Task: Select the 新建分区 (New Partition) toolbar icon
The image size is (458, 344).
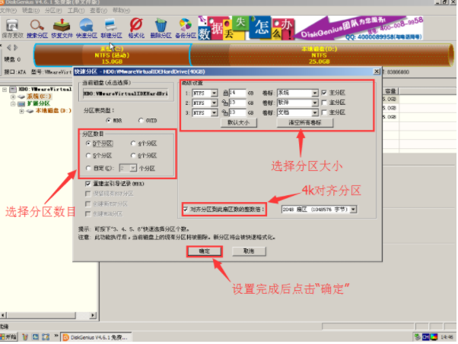Action: point(111,27)
